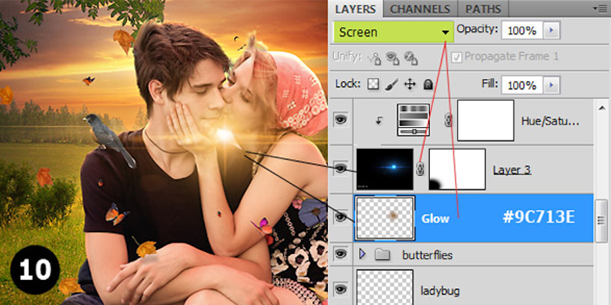Enable Lock image pixels brush icon

pyautogui.click(x=391, y=84)
